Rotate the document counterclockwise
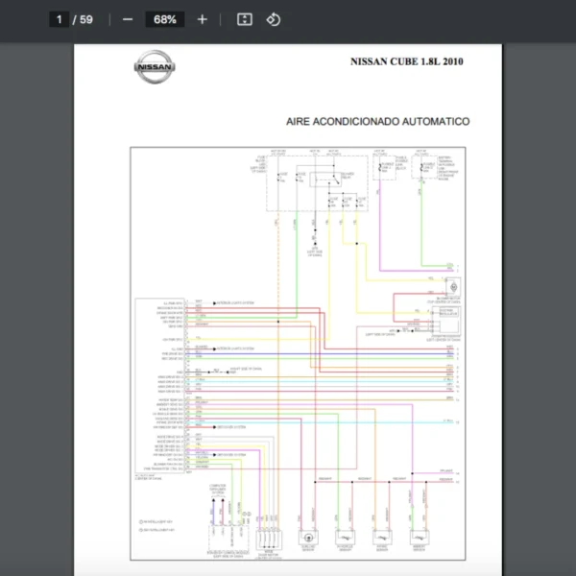576x576 pixels. click(274, 19)
